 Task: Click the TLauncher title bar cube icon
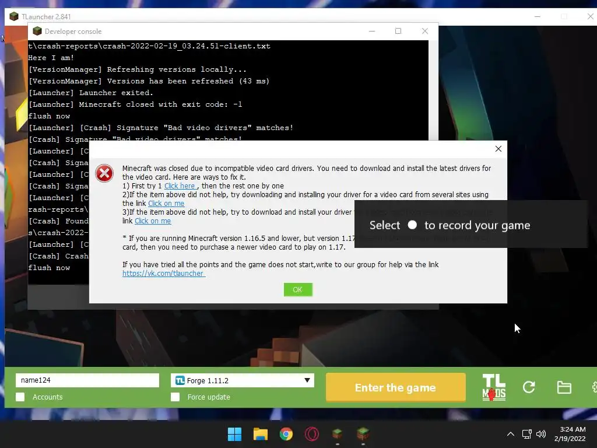click(14, 16)
